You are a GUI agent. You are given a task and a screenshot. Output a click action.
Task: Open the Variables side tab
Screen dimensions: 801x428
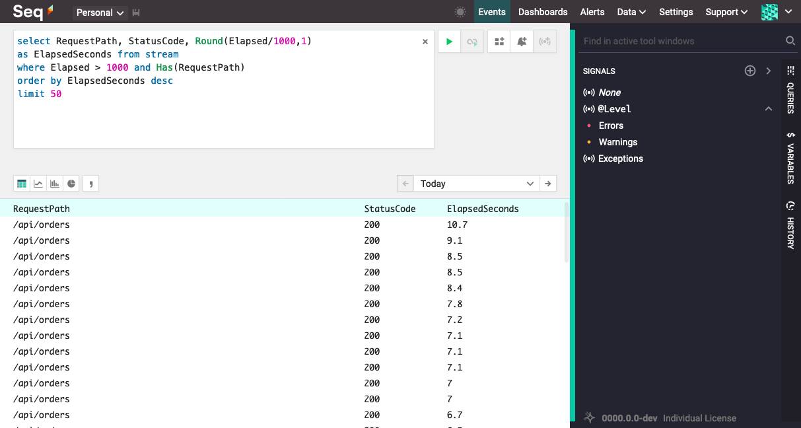(x=790, y=158)
